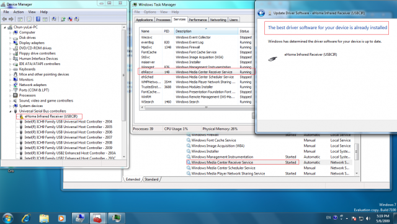Screen dimensions: 397x224
Task: Sort services by the Name column
Action: click(151, 32)
